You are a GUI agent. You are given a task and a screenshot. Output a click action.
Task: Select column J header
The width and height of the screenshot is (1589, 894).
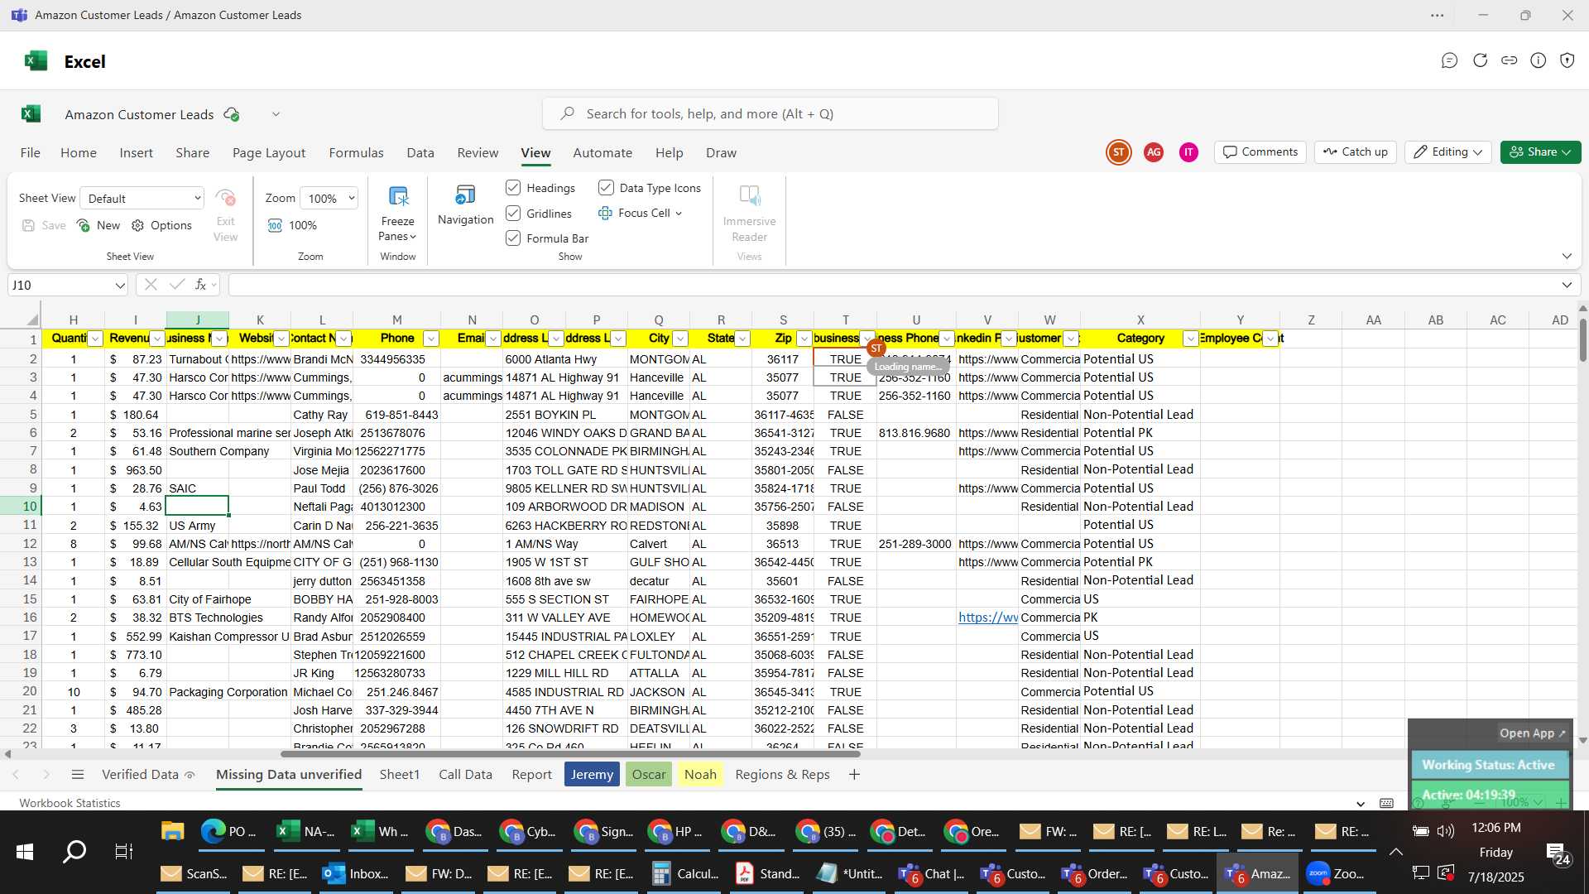pyautogui.click(x=198, y=320)
